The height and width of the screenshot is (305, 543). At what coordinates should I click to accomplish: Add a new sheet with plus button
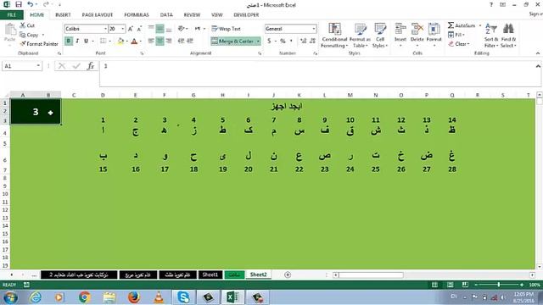coord(288,274)
